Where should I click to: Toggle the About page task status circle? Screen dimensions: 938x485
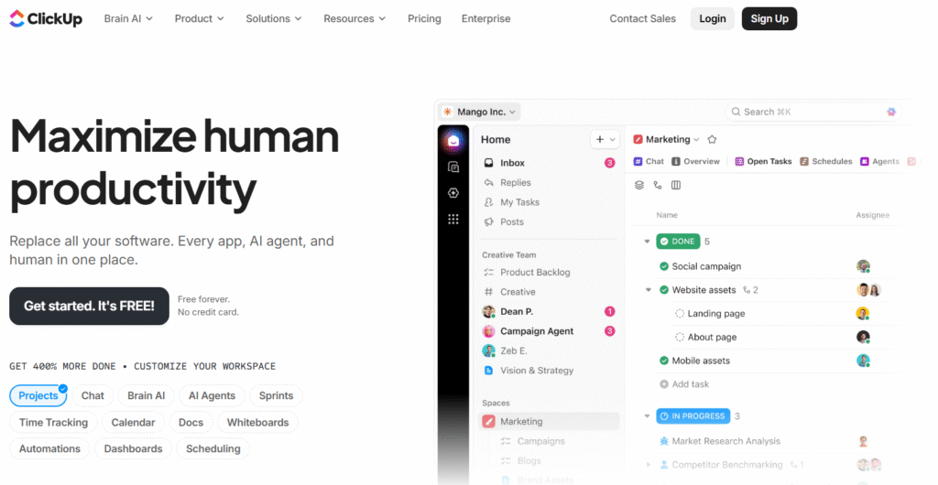click(x=680, y=337)
